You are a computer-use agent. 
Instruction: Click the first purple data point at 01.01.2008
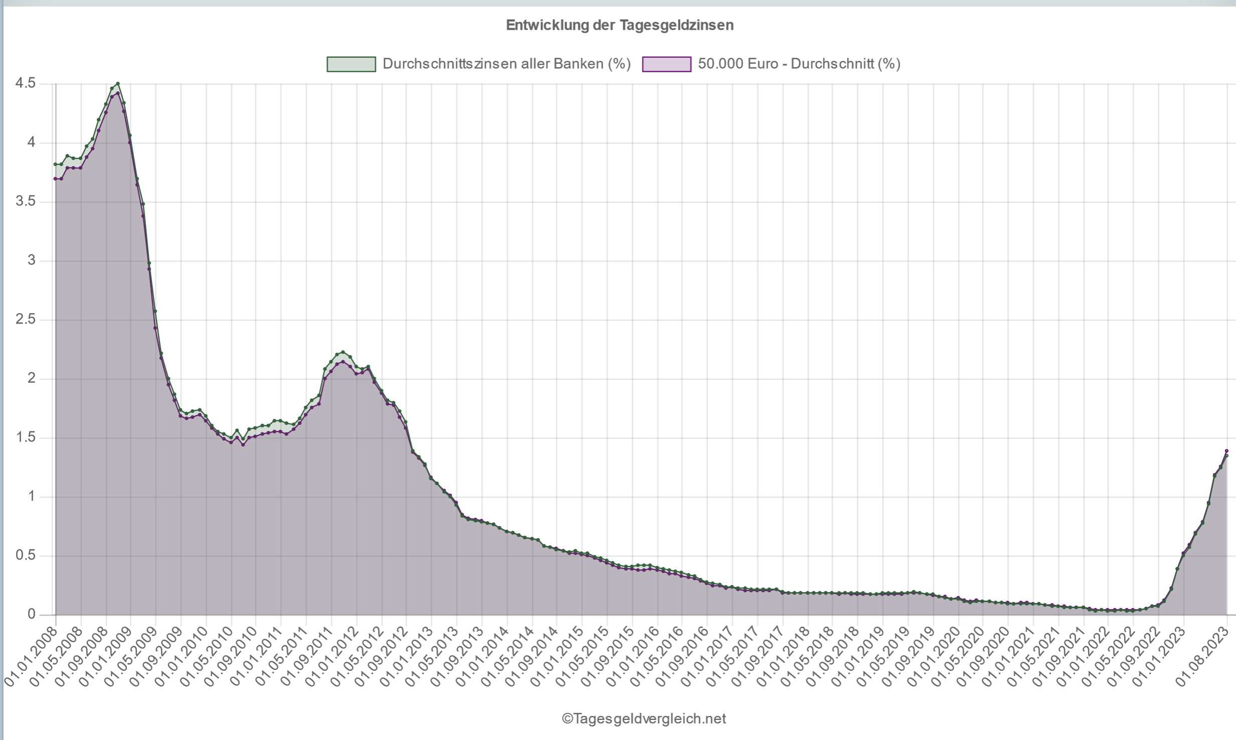click(x=55, y=179)
